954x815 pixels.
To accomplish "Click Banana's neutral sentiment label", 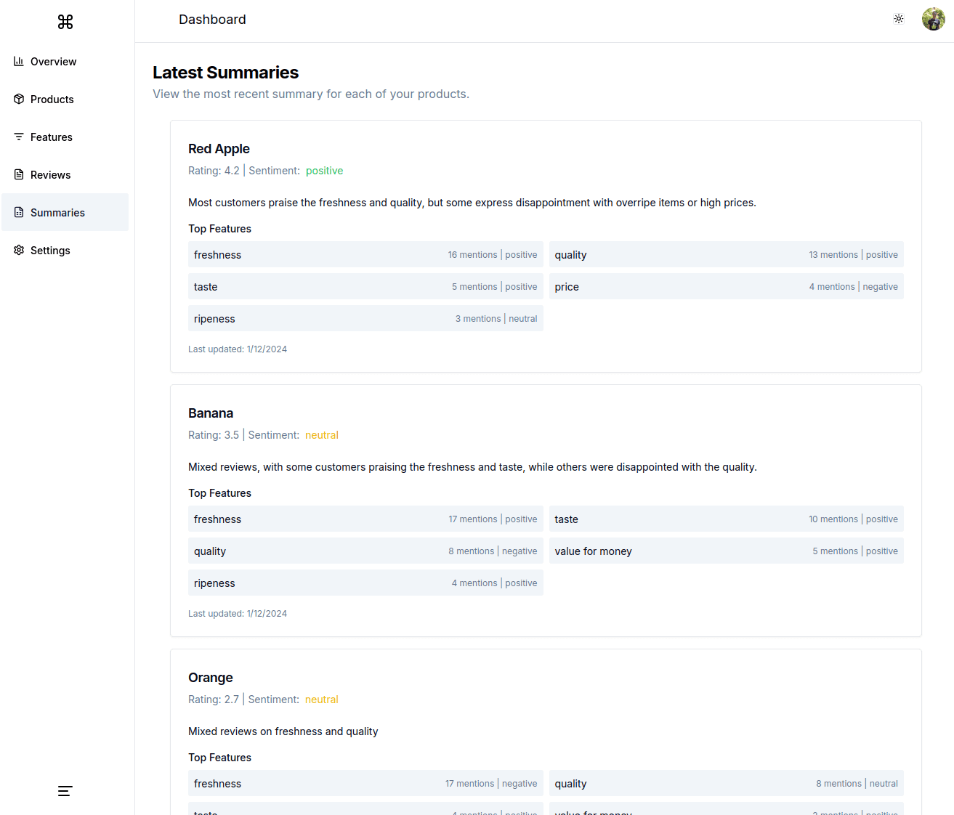I will (x=322, y=435).
